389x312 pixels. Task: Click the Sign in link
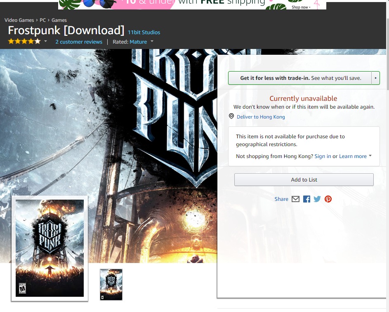coord(323,156)
